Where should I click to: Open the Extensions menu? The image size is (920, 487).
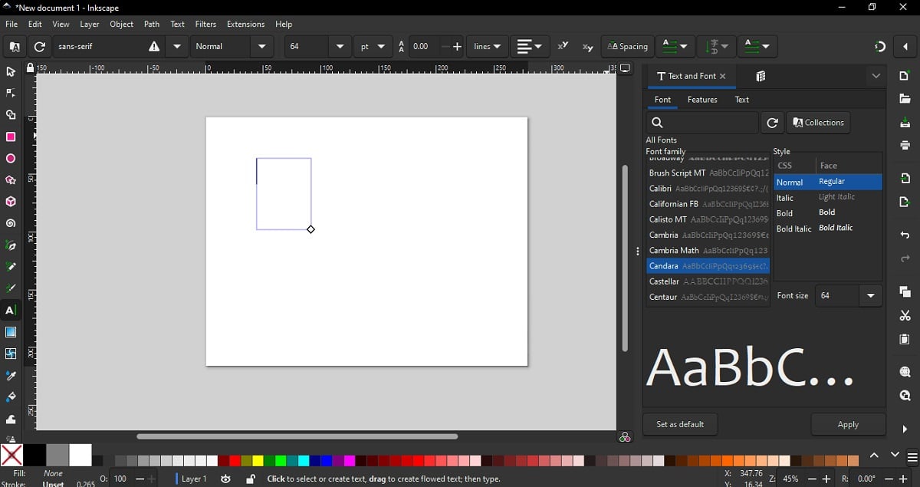[x=245, y=25]
